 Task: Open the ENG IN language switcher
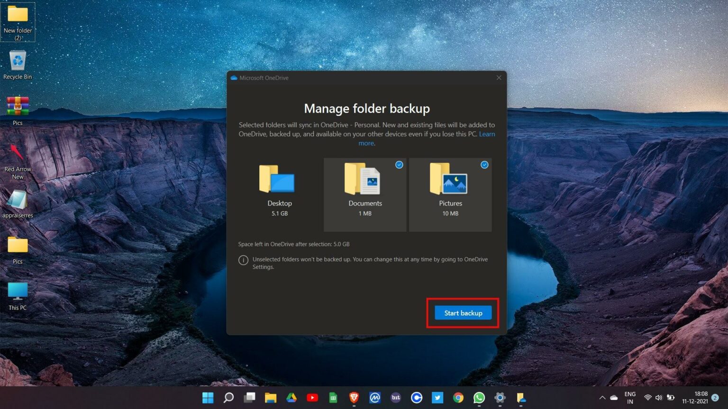click(629, 398)
